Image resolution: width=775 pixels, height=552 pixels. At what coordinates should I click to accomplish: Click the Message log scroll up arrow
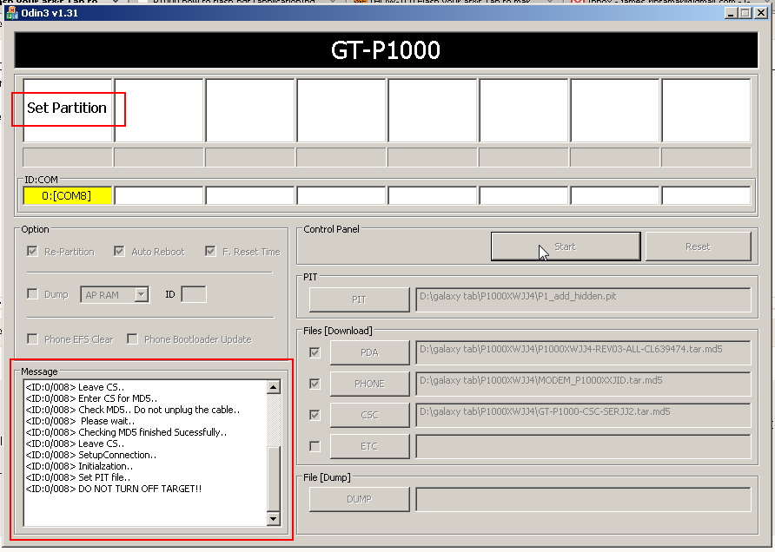[274, 387]
